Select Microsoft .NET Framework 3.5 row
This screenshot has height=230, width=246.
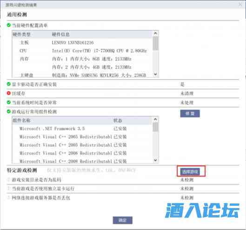point(82,129)
